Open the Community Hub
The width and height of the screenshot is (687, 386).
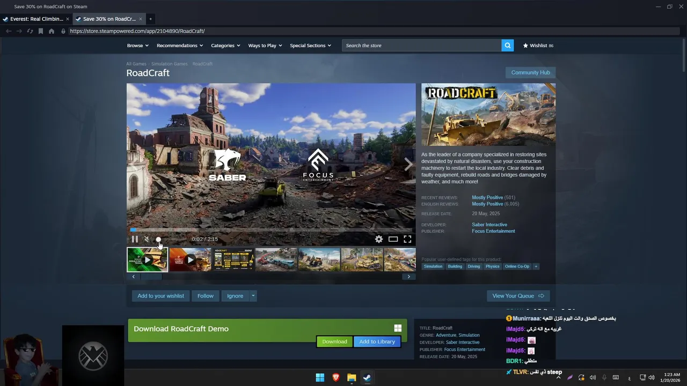(x=530, y=72)
